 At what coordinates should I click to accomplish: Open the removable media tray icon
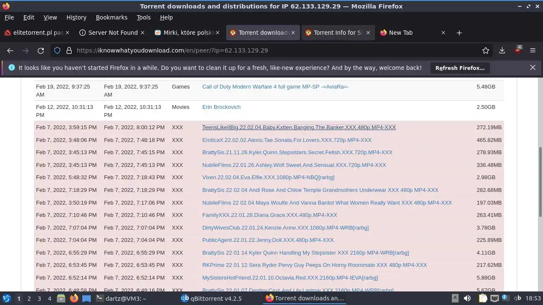pos(455,298)
